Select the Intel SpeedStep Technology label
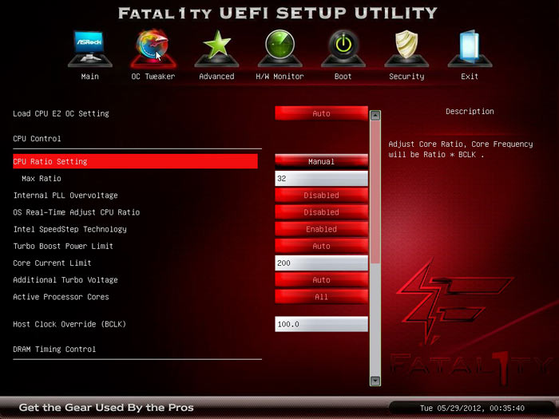The image size is (559, 419). (70, 229)
